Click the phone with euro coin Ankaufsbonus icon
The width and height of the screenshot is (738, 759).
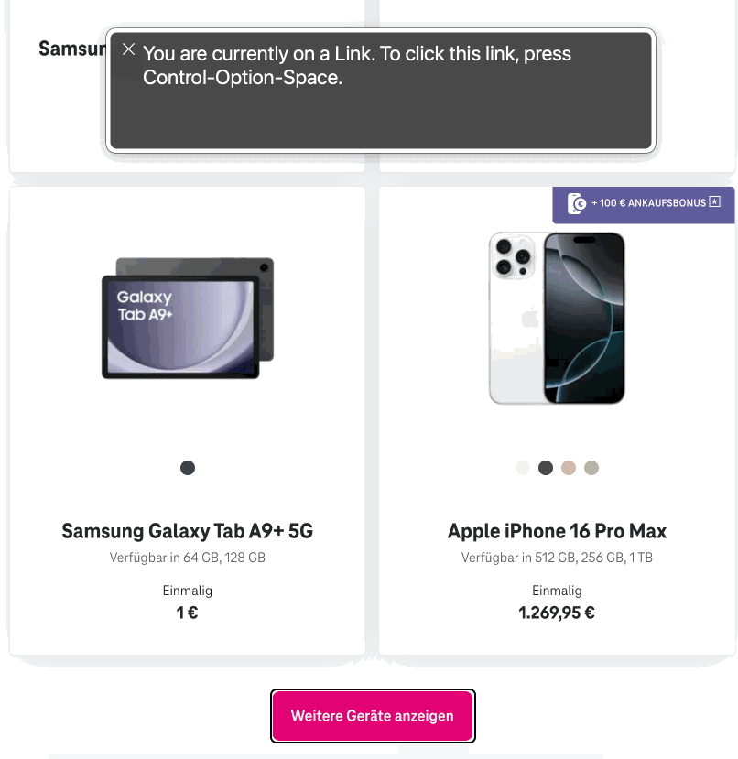click(x=577, y=205)
